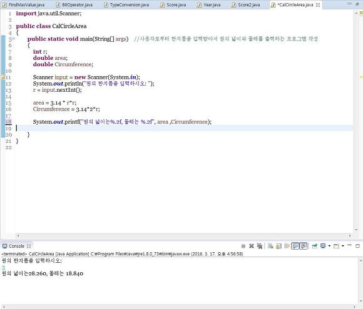Click 'public class CalCircleArea' text
The height and width of the screenshot is (309, 363).
(x=51, y=26)
